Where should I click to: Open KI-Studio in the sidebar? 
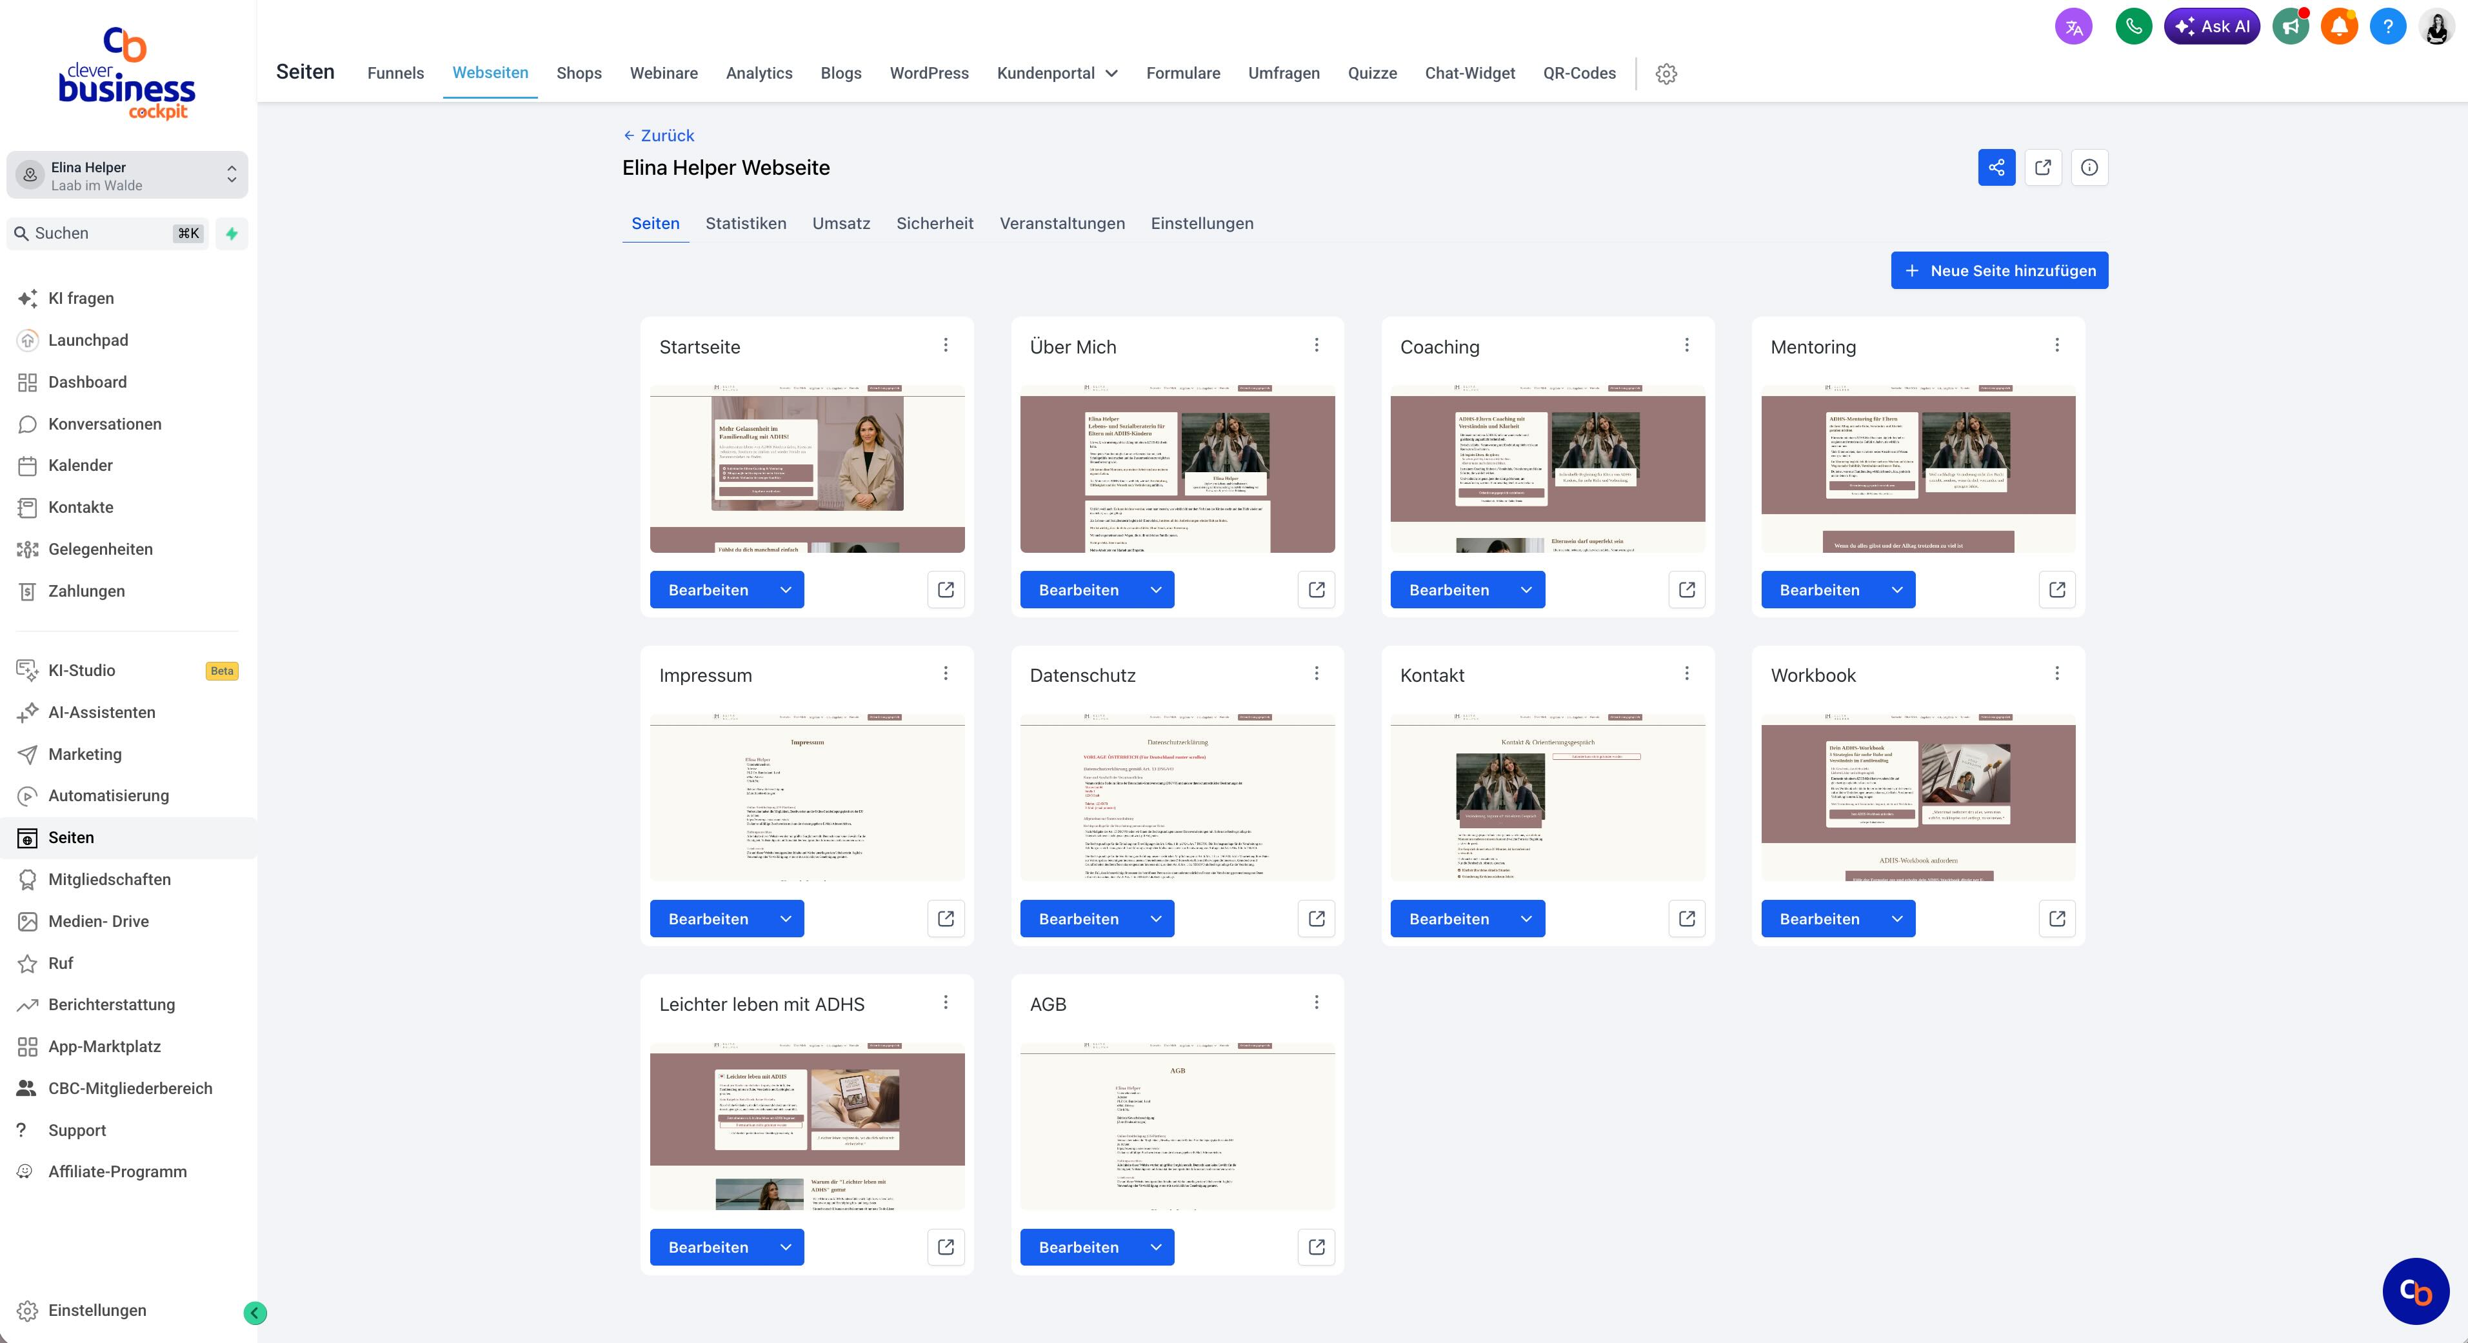click(x=81, y=671)
